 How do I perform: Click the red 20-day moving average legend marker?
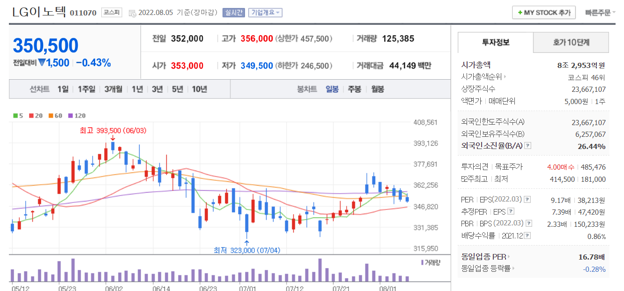coord(31,116)
